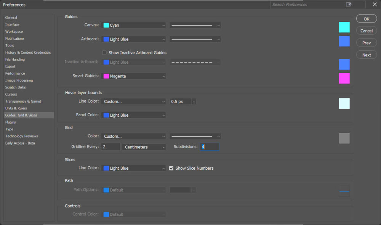Open the Canvas color dropdown
Screen dimensions: 381x225
pyautogui.click(x=134, y=25)
